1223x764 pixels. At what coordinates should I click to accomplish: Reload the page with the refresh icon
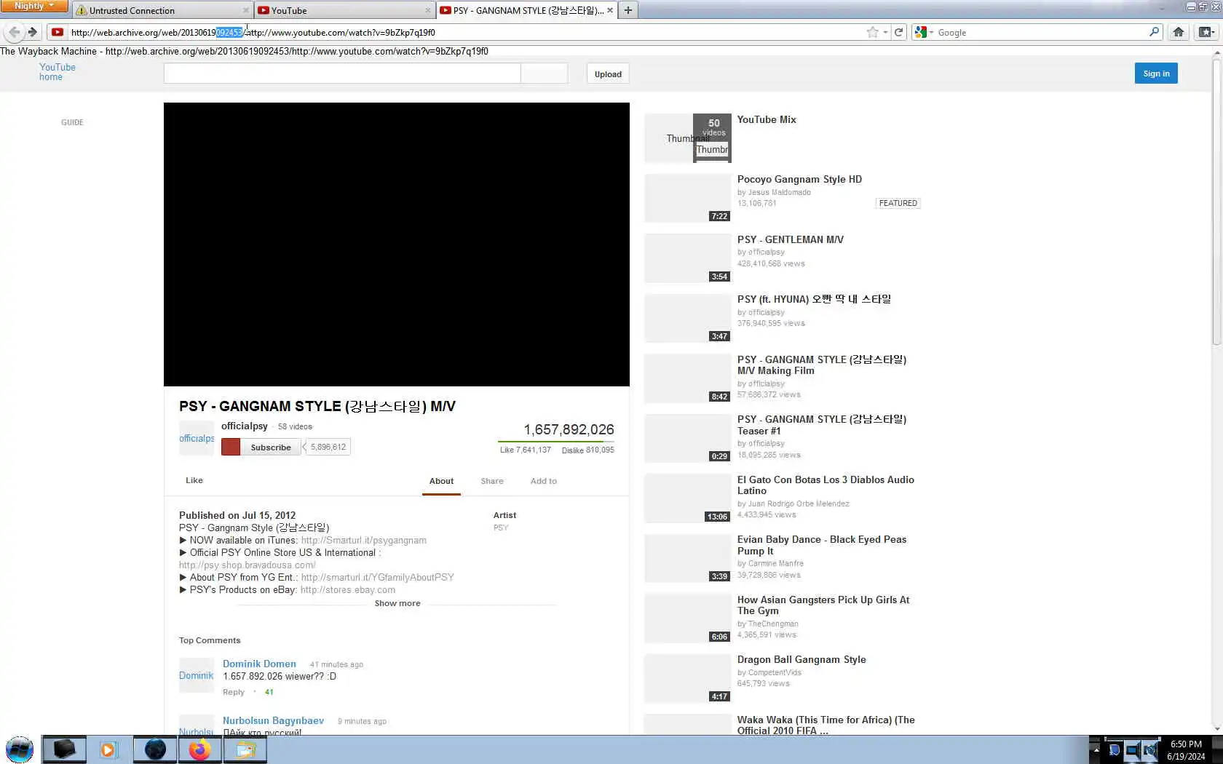[898, 32]
